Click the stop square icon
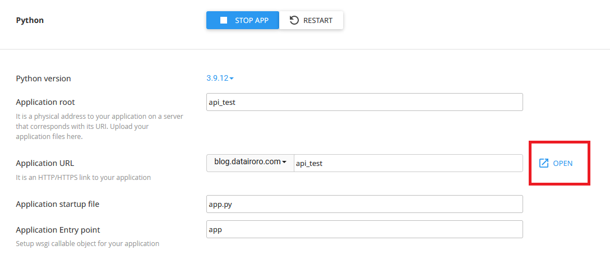Screen dimensions: 610x264 click(x=224, y=21)
